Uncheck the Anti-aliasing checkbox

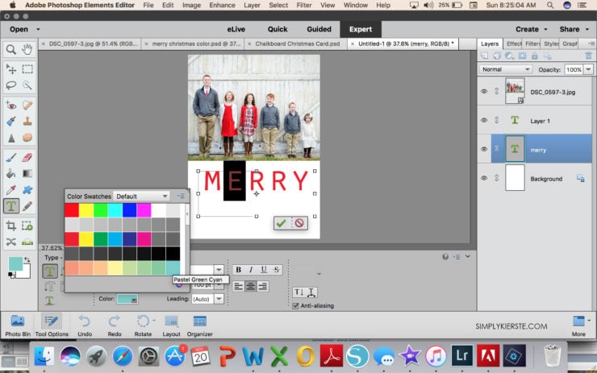[x=295, y=306]
